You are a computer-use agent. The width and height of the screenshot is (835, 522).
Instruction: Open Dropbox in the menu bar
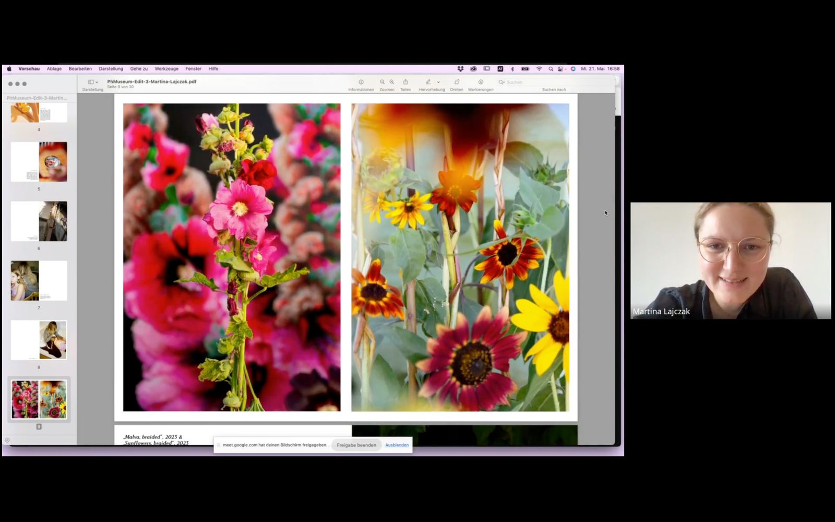click(460, 69)
